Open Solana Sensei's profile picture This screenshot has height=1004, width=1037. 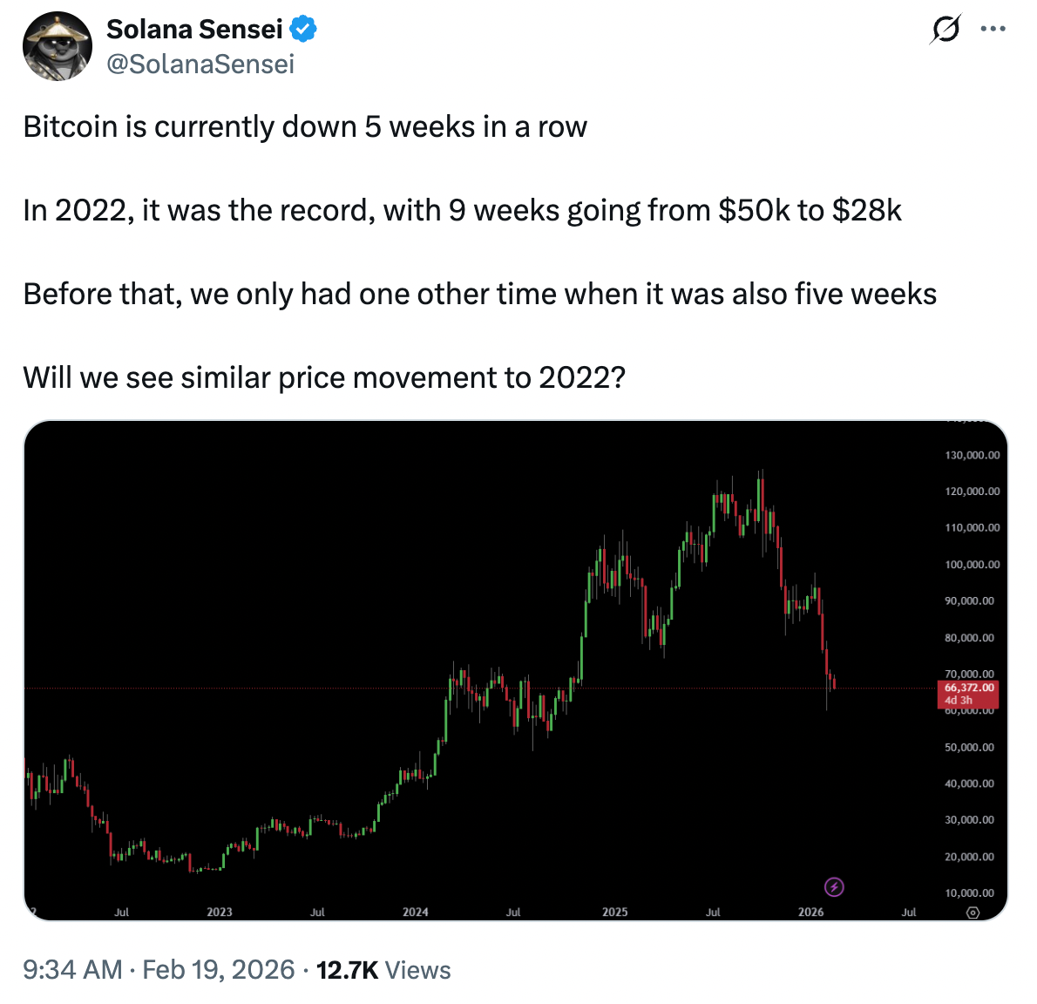[56, 45]
